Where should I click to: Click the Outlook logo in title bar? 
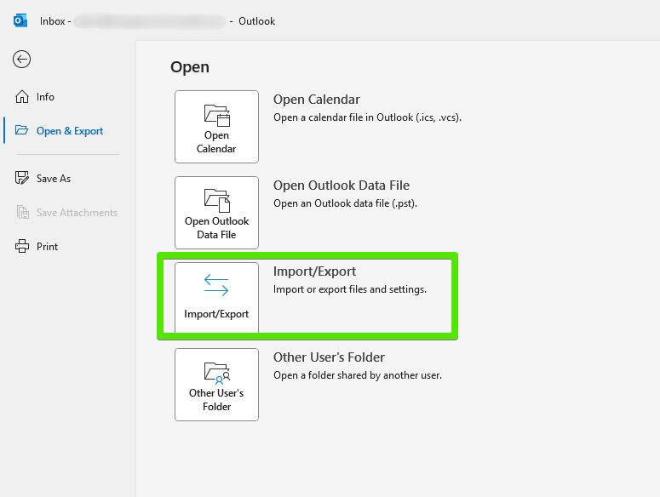point(20,20)
